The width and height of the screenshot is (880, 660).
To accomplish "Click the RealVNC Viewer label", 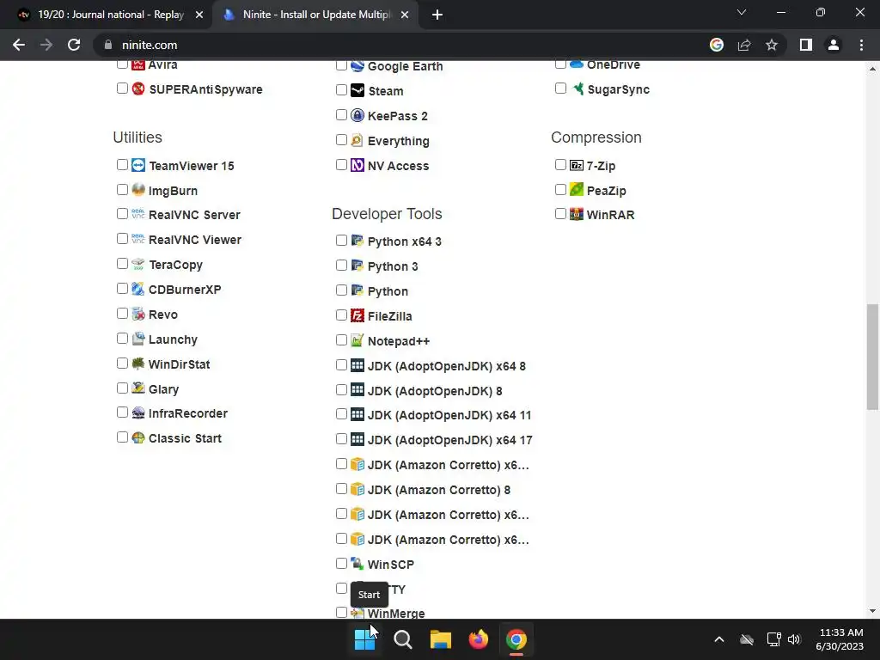I will (x=195, y=240).
